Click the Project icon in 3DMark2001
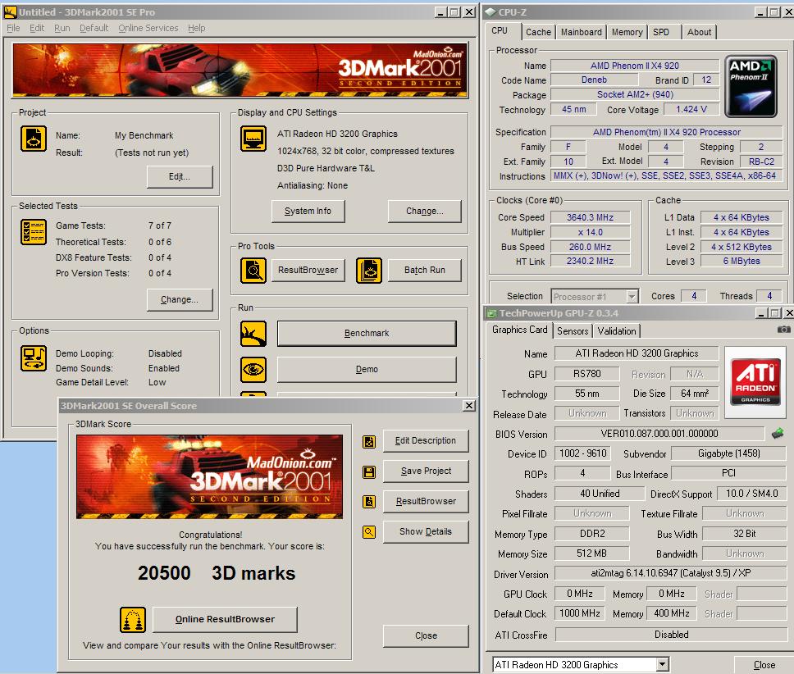The image size is (794, 674). [x=34, y=139]
